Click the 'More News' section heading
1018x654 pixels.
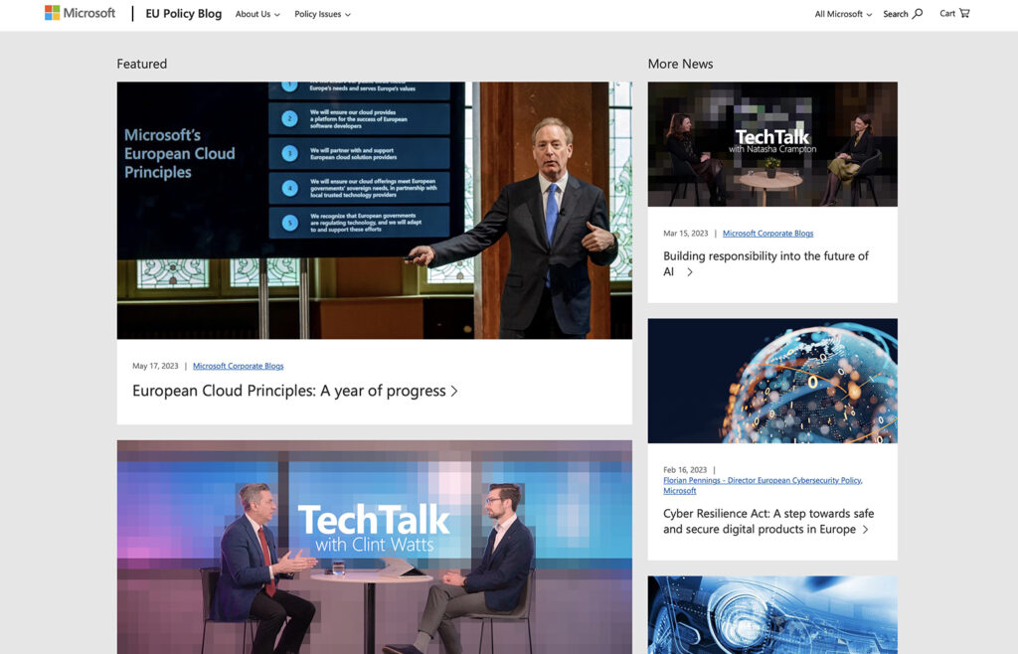click(x=680, y=64)
